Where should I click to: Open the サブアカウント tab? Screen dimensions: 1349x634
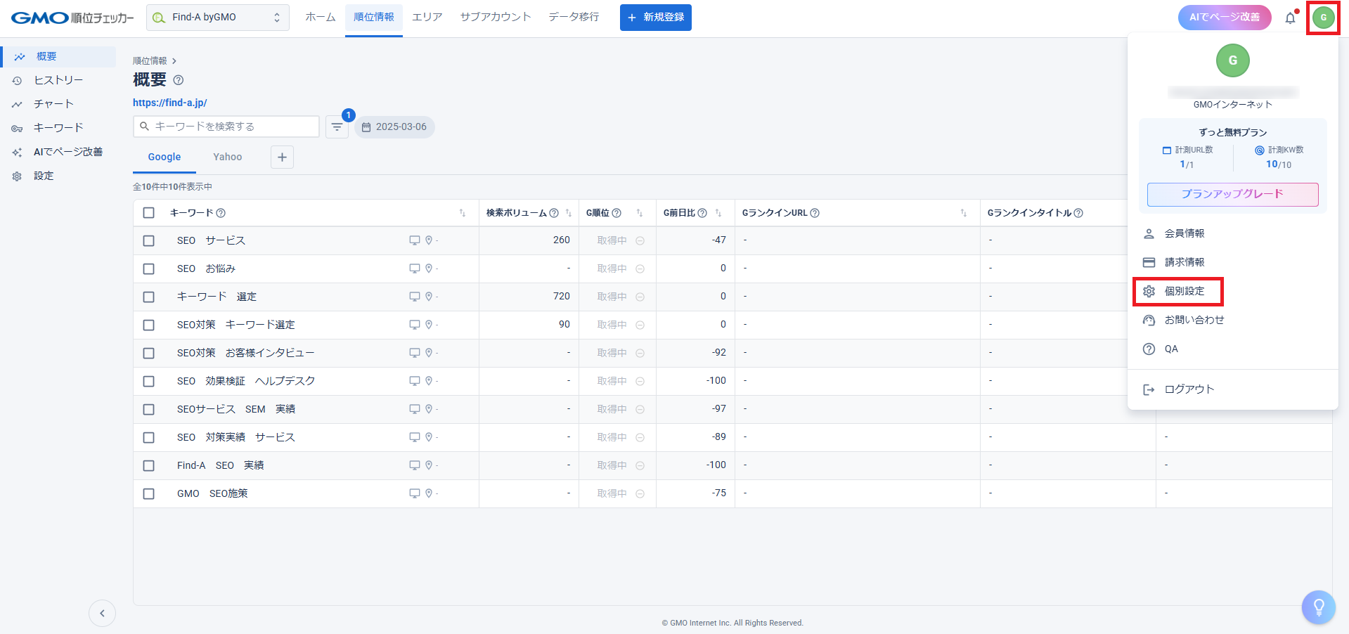[x=496, y=18]
